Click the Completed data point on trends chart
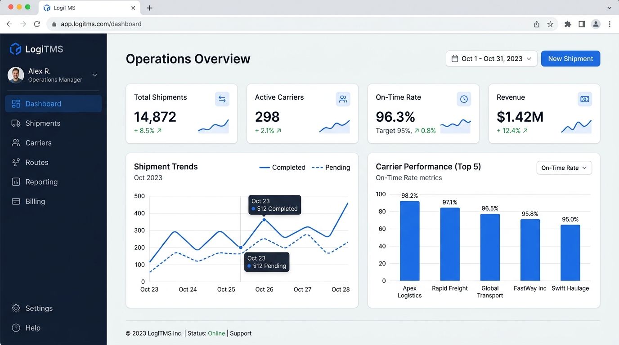 [264, 220]
